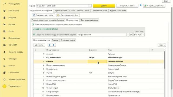The width and height of the screenshot is (173, 97).
Task: Click the Нет value in Услуга row
Action: [90, 73]
